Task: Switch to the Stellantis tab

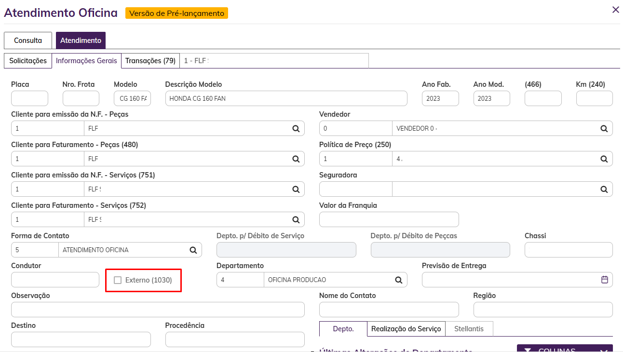Action: click(468, 329)
